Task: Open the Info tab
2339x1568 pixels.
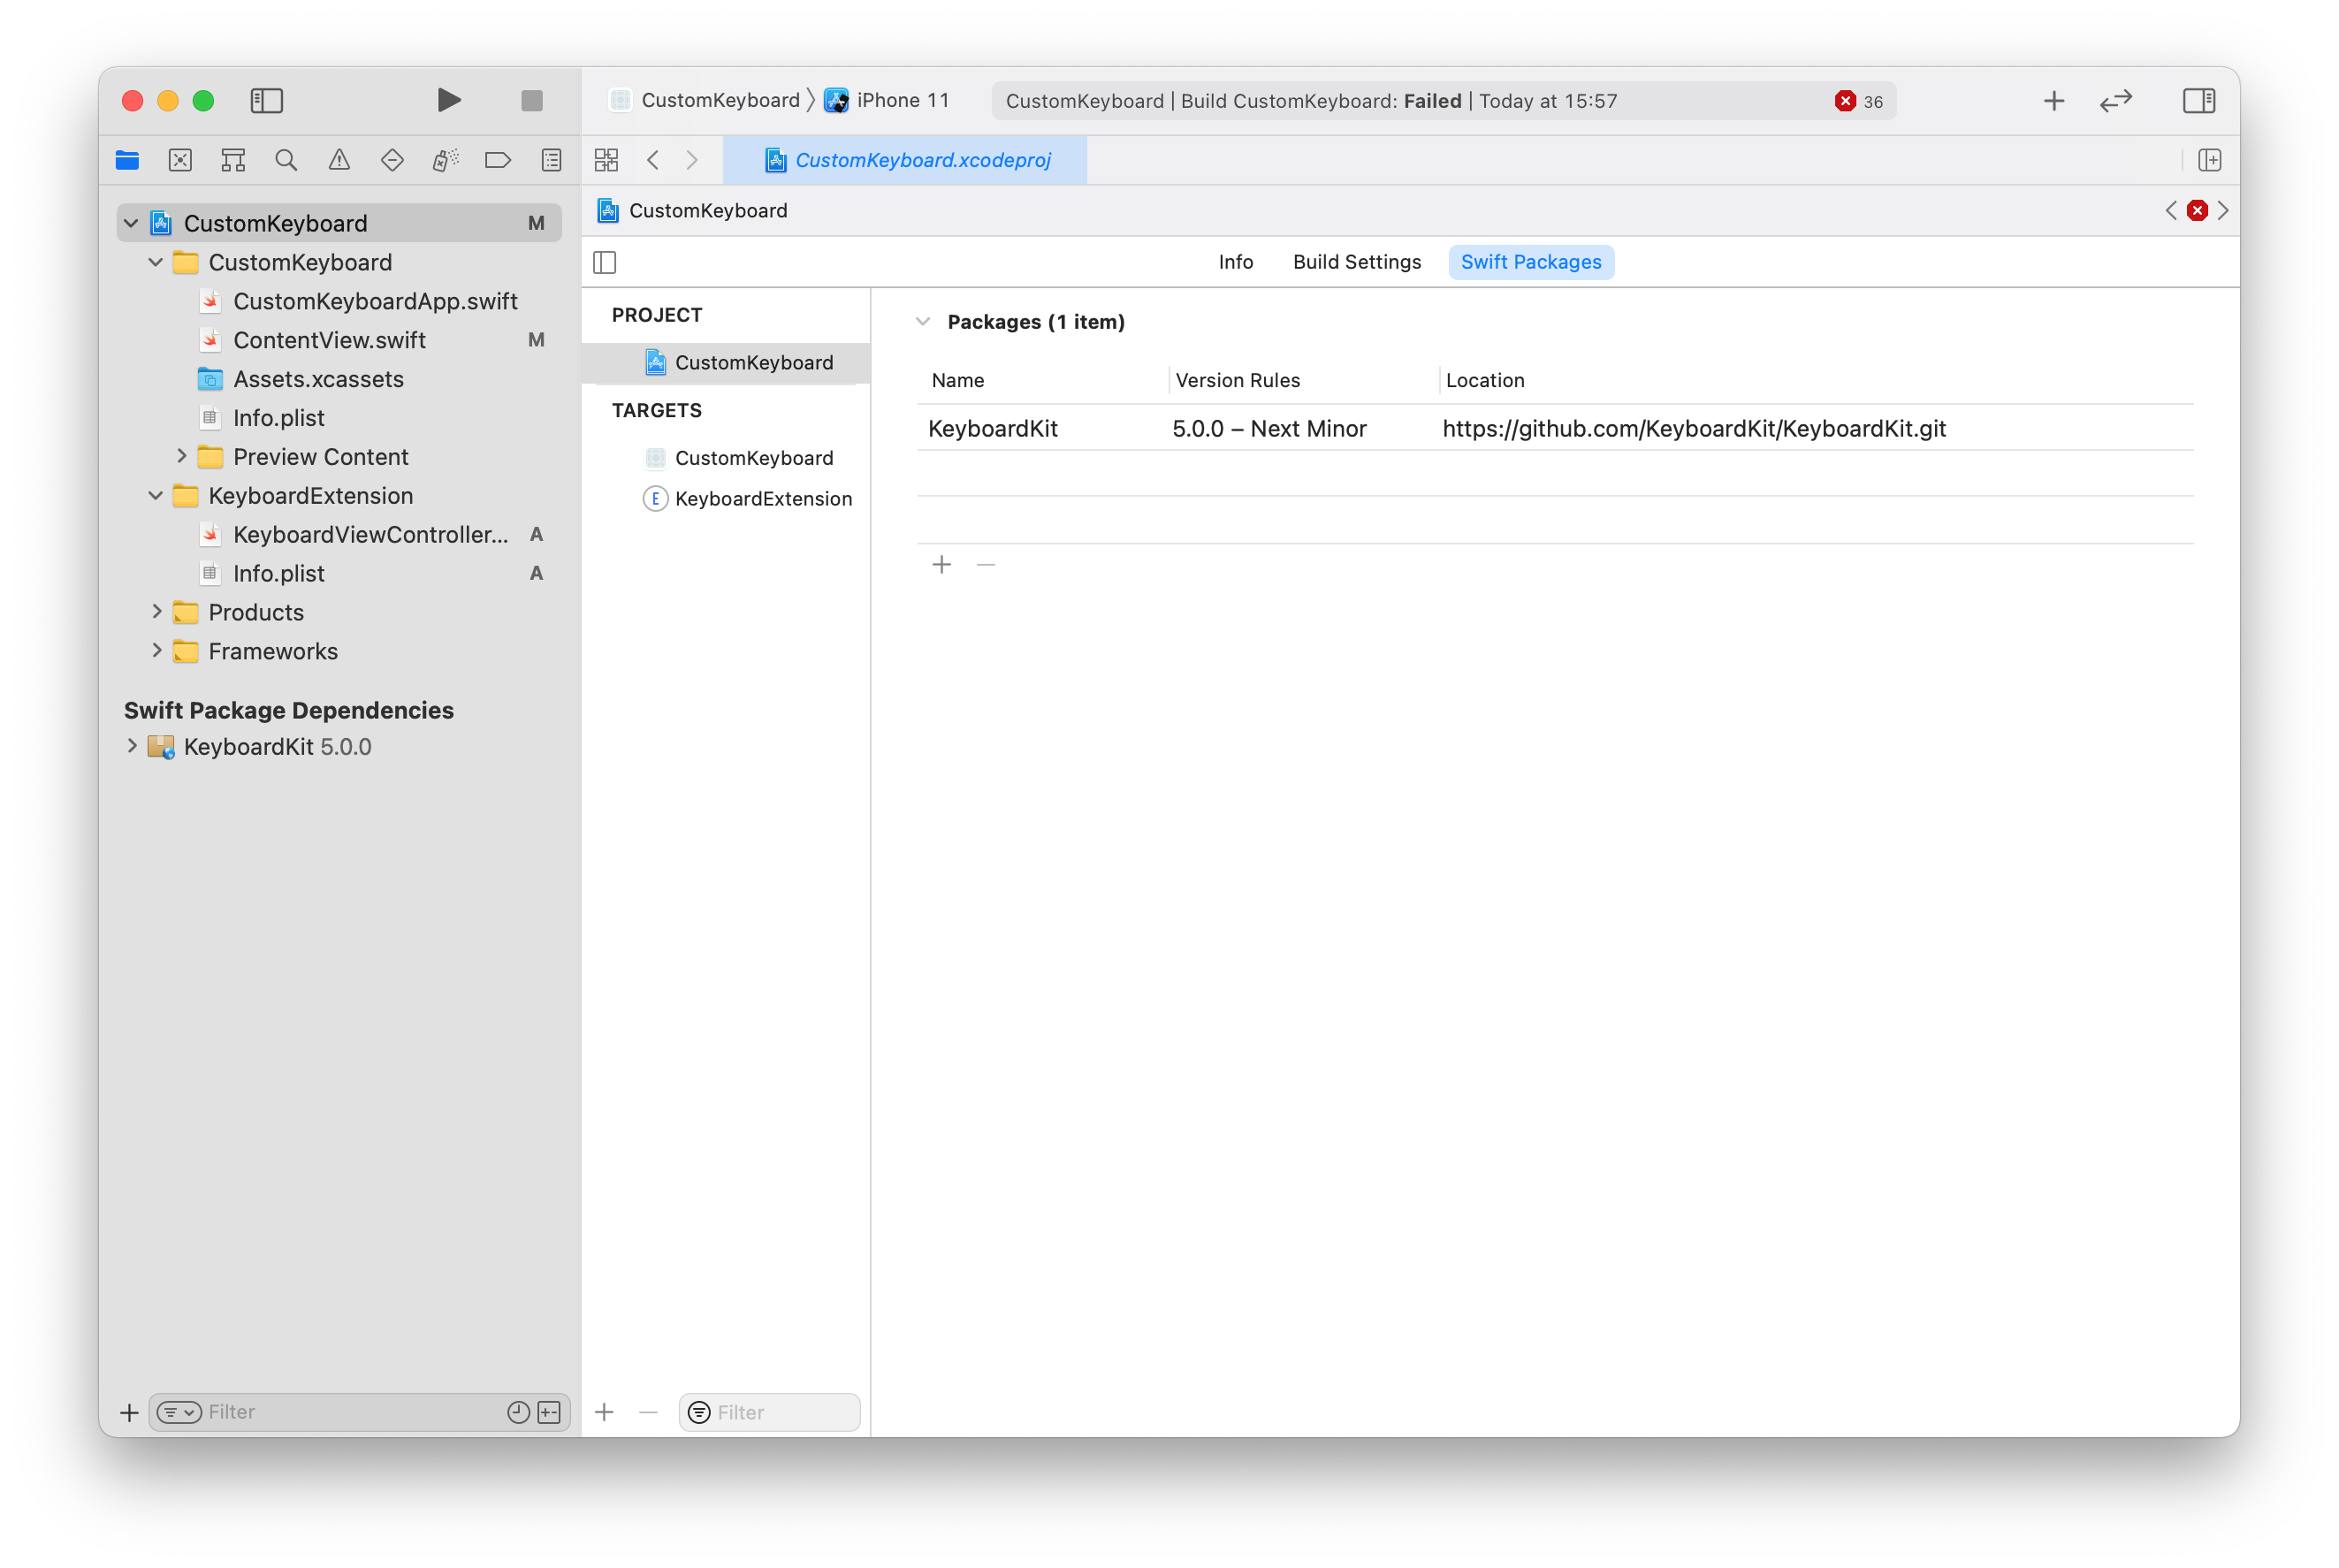Action: pyautogui.click(x=1236, y=262)
